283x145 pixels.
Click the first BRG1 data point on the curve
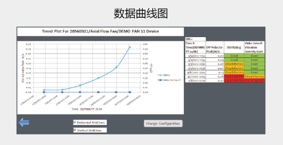44,90
